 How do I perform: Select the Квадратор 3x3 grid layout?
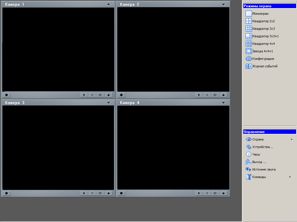coord(249,29)
